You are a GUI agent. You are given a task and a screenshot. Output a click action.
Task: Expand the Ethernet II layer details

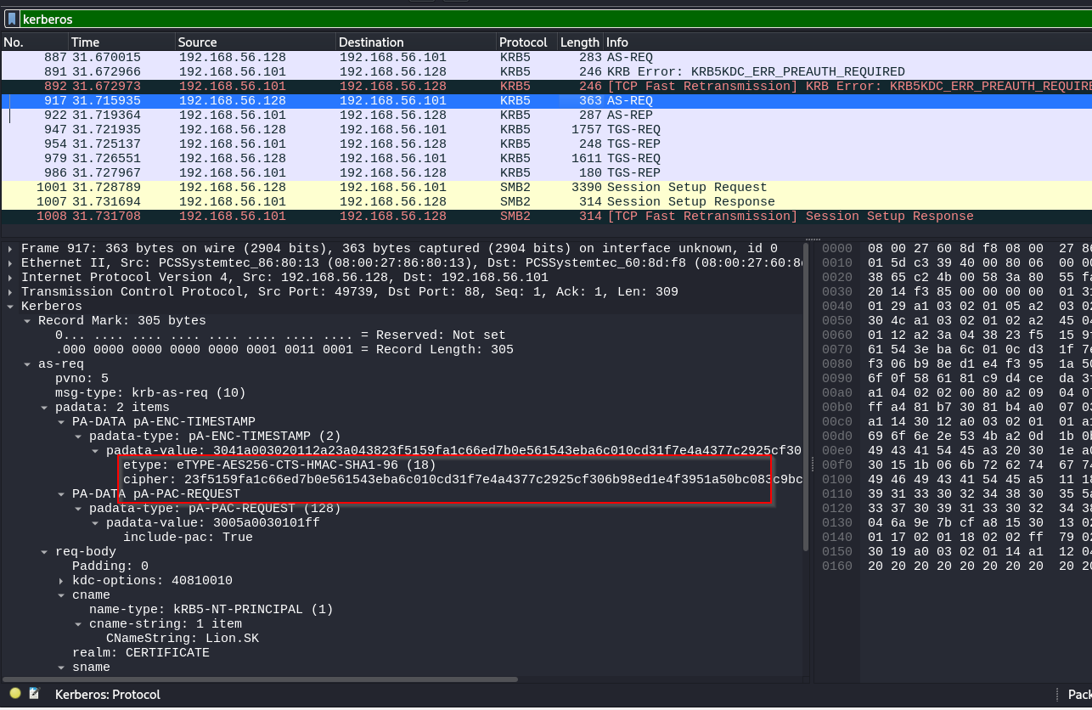coord(10,263)
